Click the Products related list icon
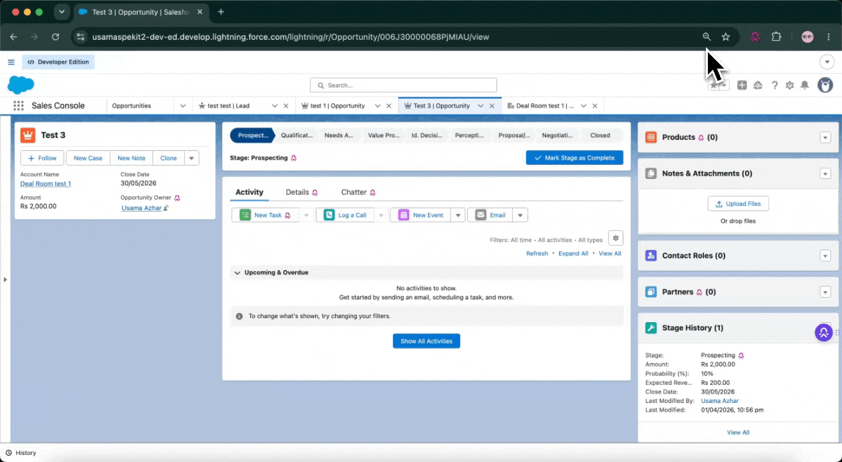Screen dimensions: 842x462 point(651,137)
